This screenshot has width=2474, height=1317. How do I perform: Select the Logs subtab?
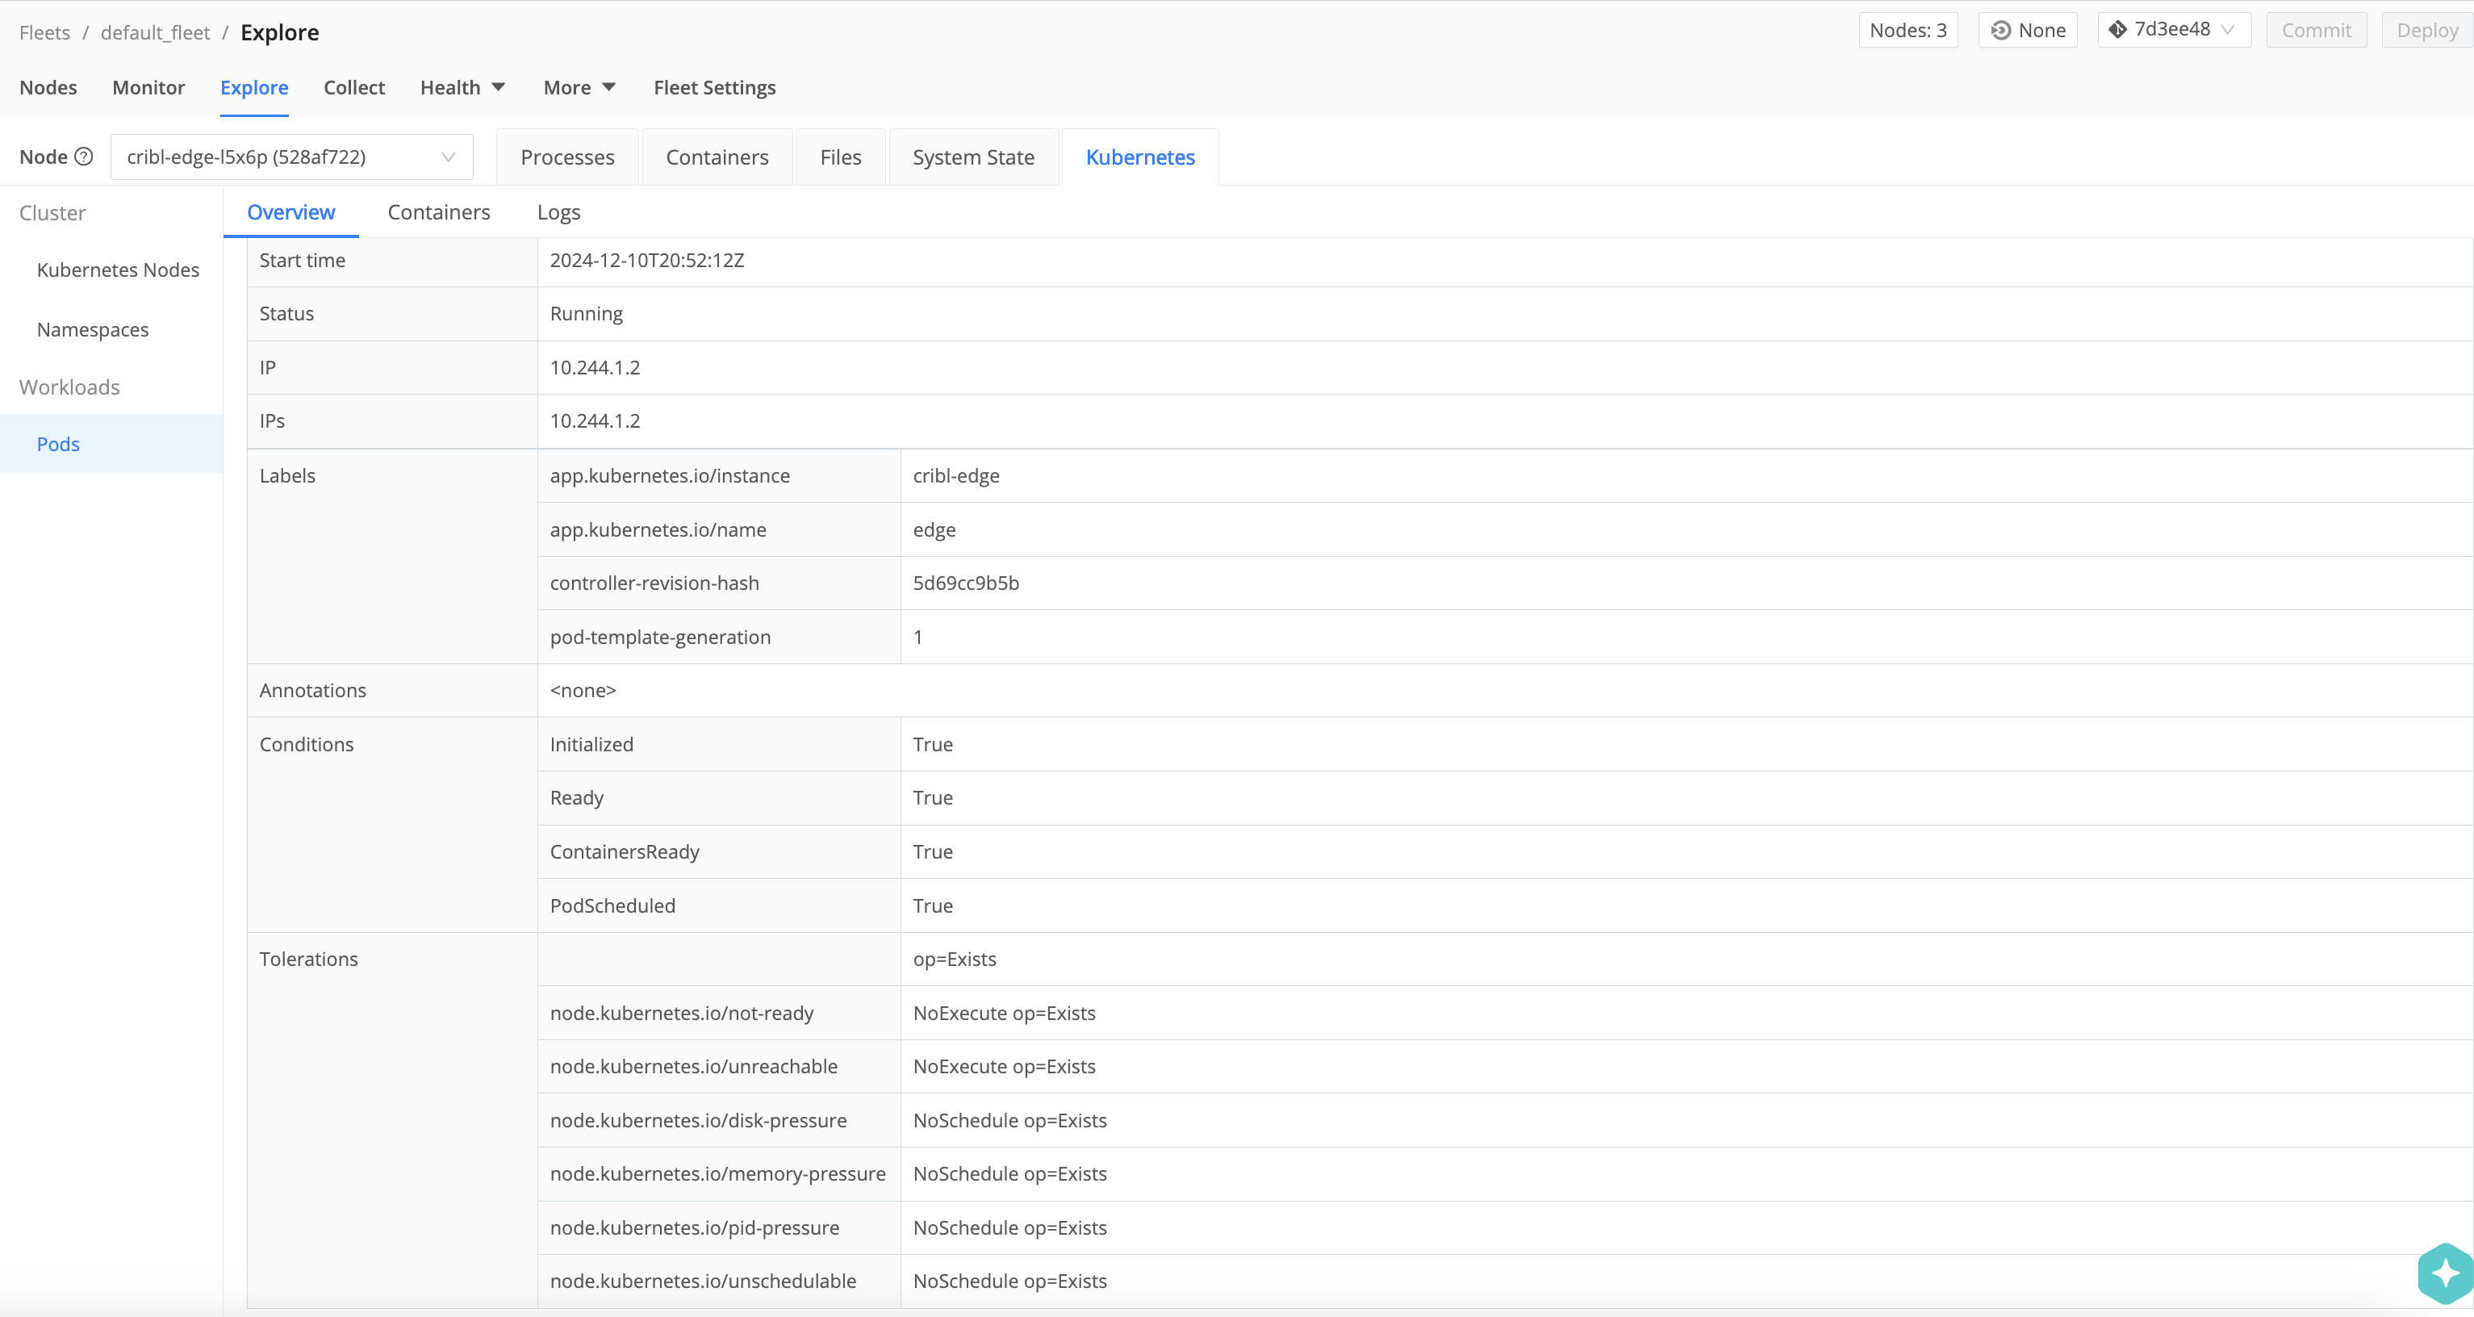coord(558,212)
